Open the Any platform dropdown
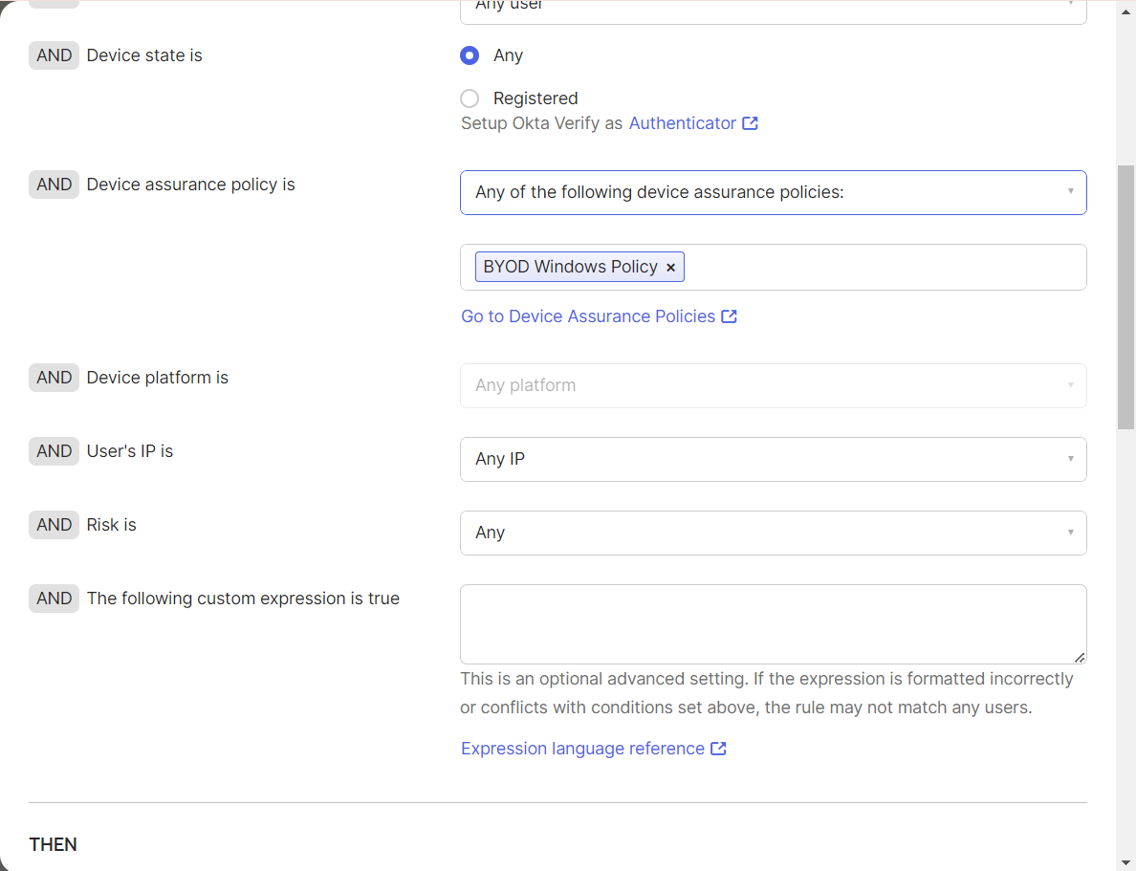This screenshot has height=871, width=1136. click(x=773, y=385)
